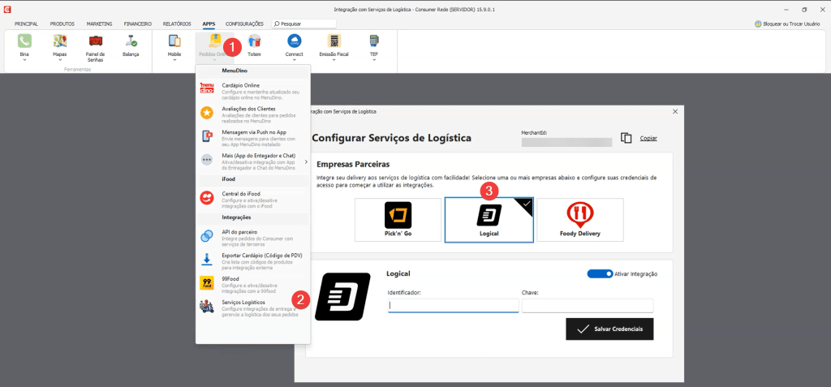Expand Mais (App do Entregador e Chat) submenu
Image resolution: width=831 pixels, height=387 pixels.
[x=305, y=161]
